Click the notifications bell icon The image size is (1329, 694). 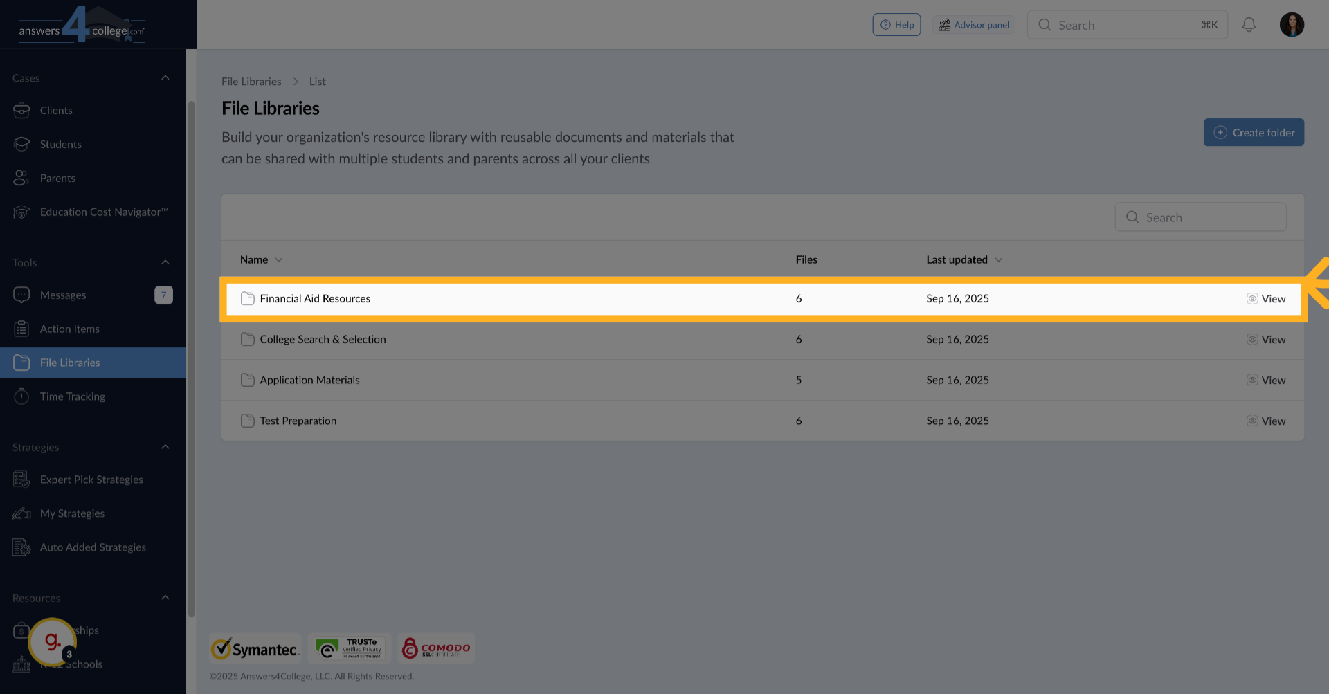[x=1249, y=25]
